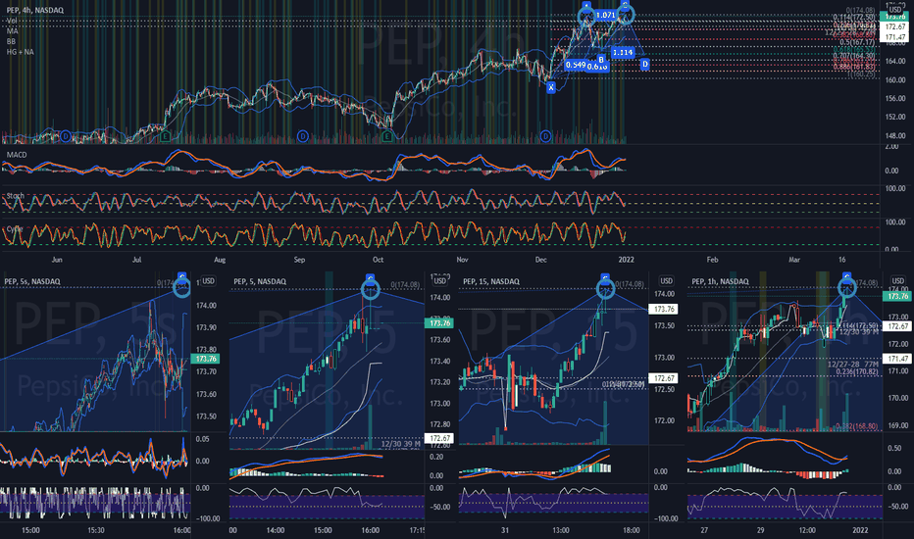Click the '0.5(167.17)' Fibonacci level label
Image resolution: width=914 pixels, height=539 pixels.
857,42
